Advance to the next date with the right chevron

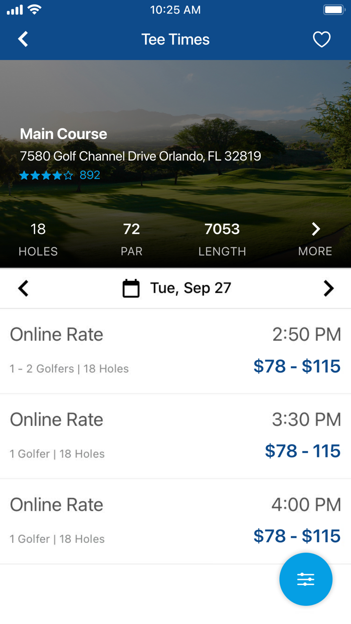[x=328, y=288]
